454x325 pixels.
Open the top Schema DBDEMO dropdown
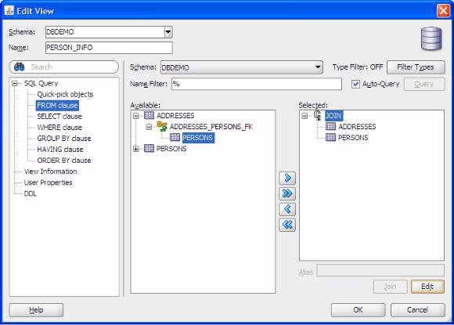[x=168, y=32]
